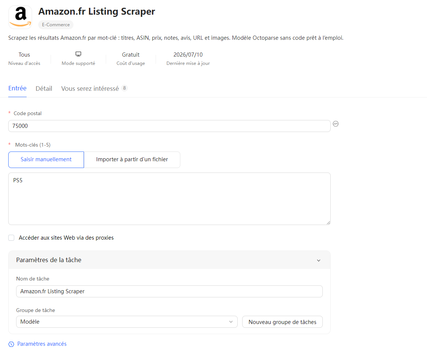Click the 2026/07/10 last update date
This screenshot has width=427, height=351.
click(188, 55)
